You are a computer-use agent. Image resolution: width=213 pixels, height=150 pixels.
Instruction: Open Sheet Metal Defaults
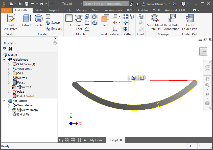[x=155, y=22]
